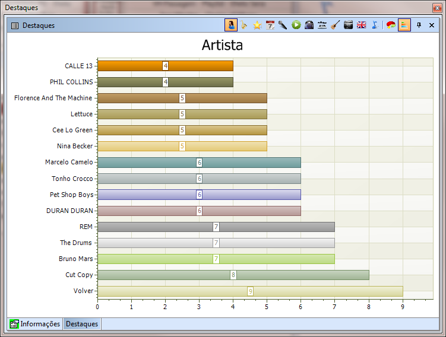446x337 pixels.
Task: Click The Drums axis label
Action: pos(76,243)
